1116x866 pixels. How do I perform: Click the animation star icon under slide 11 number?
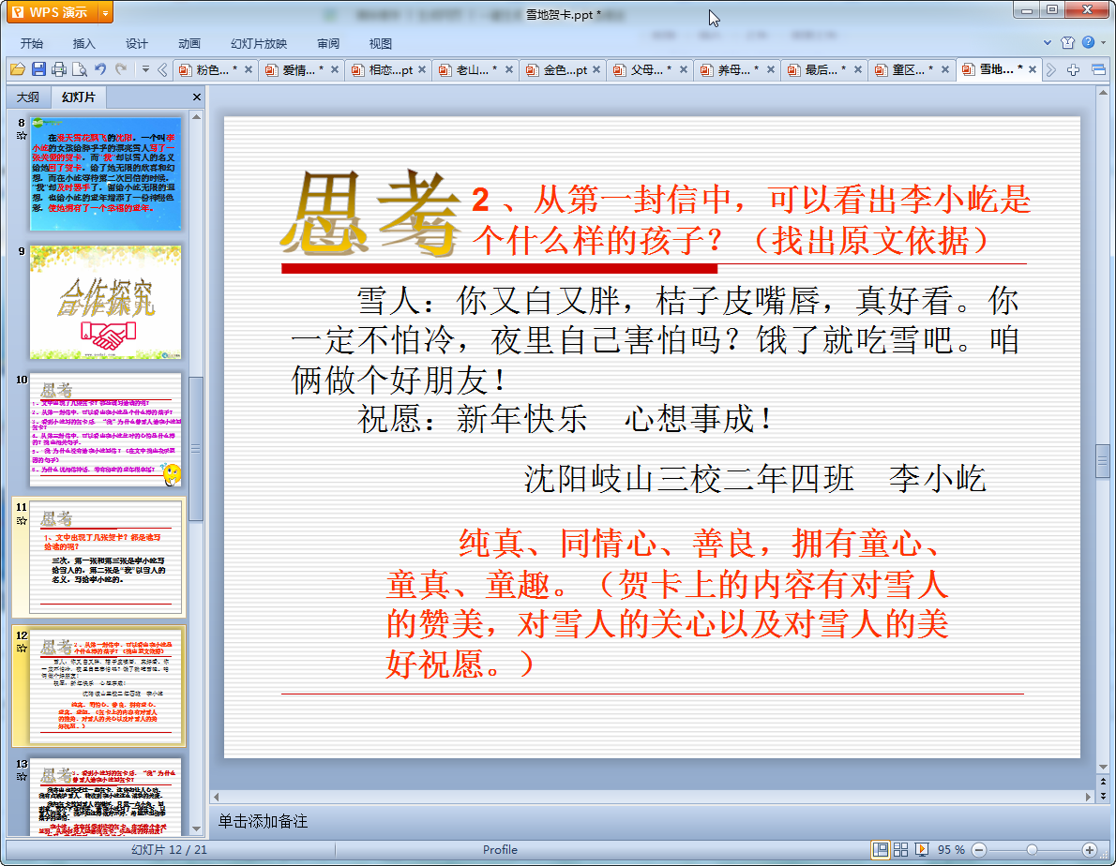[22, 520]
